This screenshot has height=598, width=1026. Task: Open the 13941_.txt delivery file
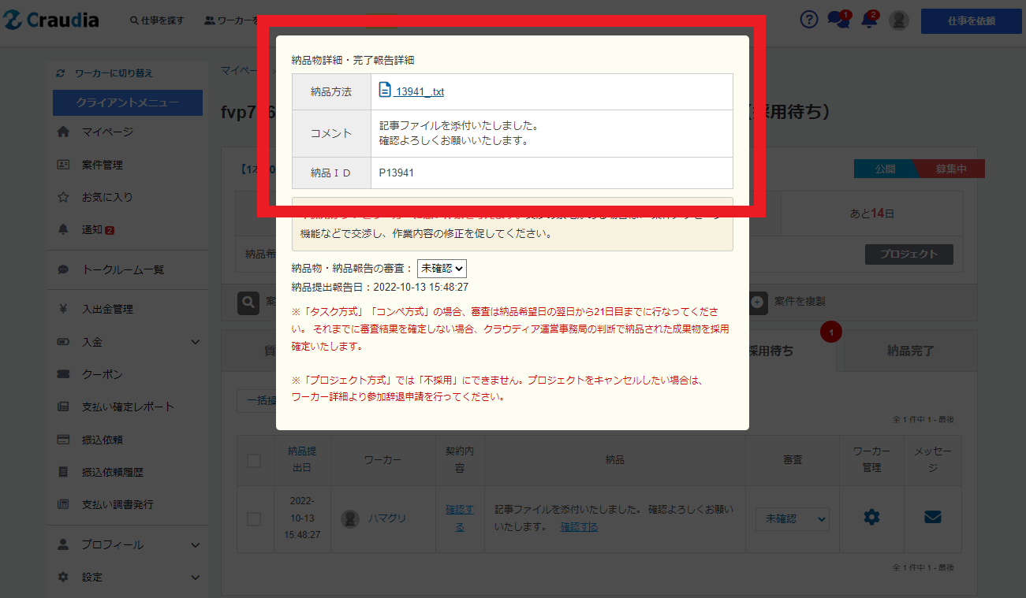[x=412, y=91]
